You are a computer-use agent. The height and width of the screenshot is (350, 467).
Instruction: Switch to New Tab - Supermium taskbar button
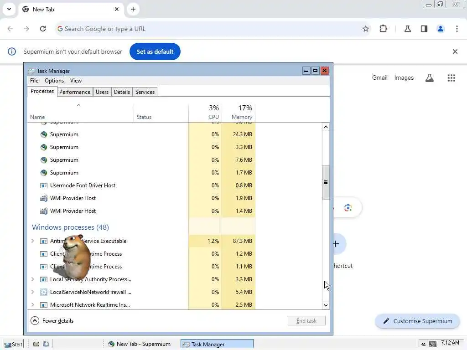pos(140,345)
